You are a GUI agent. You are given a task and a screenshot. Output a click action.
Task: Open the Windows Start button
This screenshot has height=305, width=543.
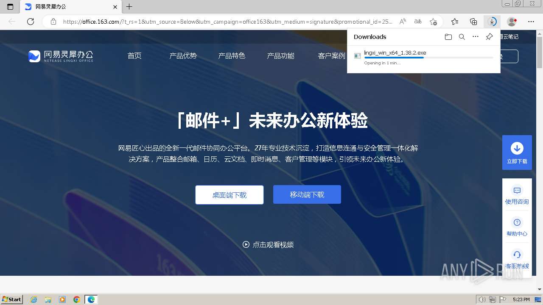pyautogui.click(x=12, y=299)
